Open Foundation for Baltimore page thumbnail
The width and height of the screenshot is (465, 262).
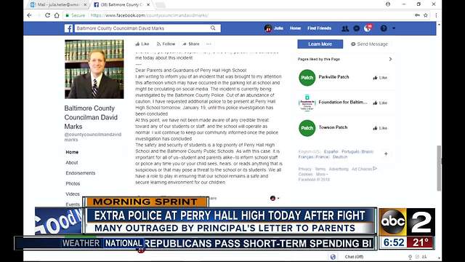(307, 103)
